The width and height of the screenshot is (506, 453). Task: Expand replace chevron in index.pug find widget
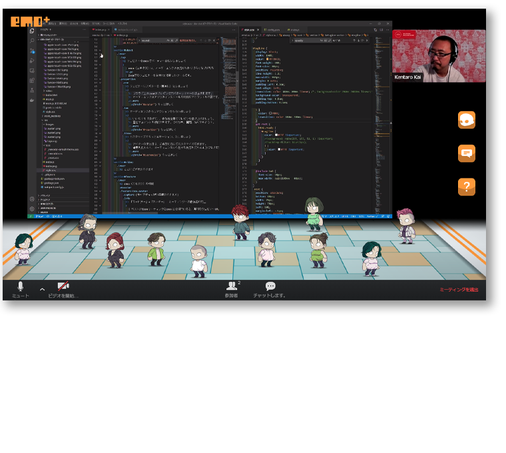tap(139, 41)
